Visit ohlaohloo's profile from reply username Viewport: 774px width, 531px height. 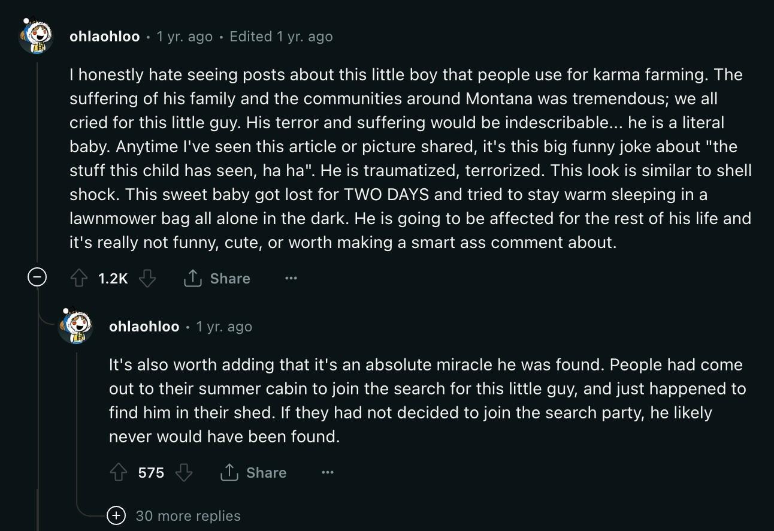coord(144,327)
